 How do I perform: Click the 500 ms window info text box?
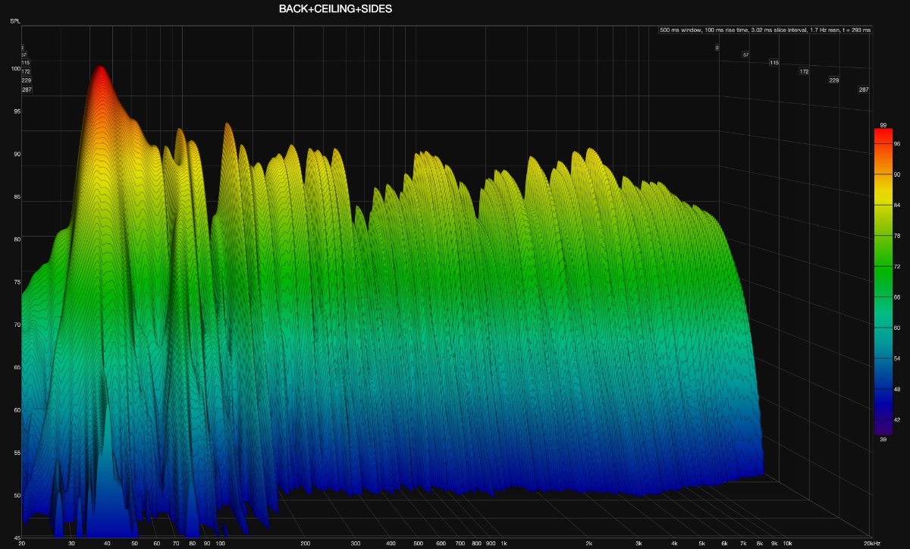765,30
